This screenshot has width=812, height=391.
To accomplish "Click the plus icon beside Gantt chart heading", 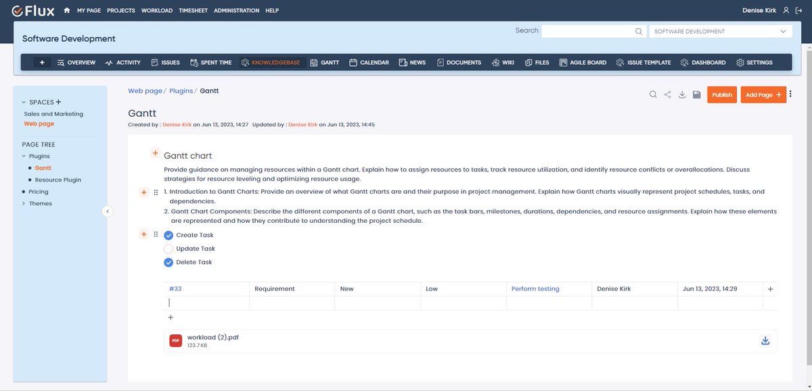I will tap(155, 154).
